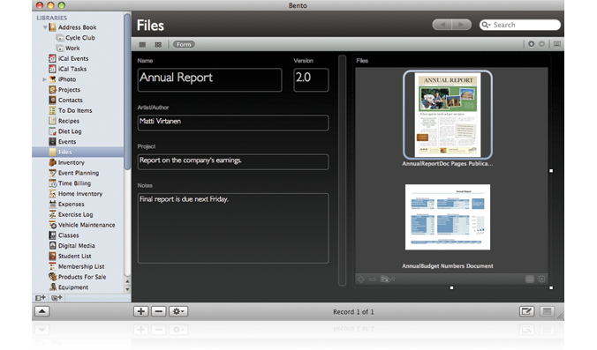Expand the iPhoto library triangle
Screen dimensions: 597x350
tap(44, 79)
